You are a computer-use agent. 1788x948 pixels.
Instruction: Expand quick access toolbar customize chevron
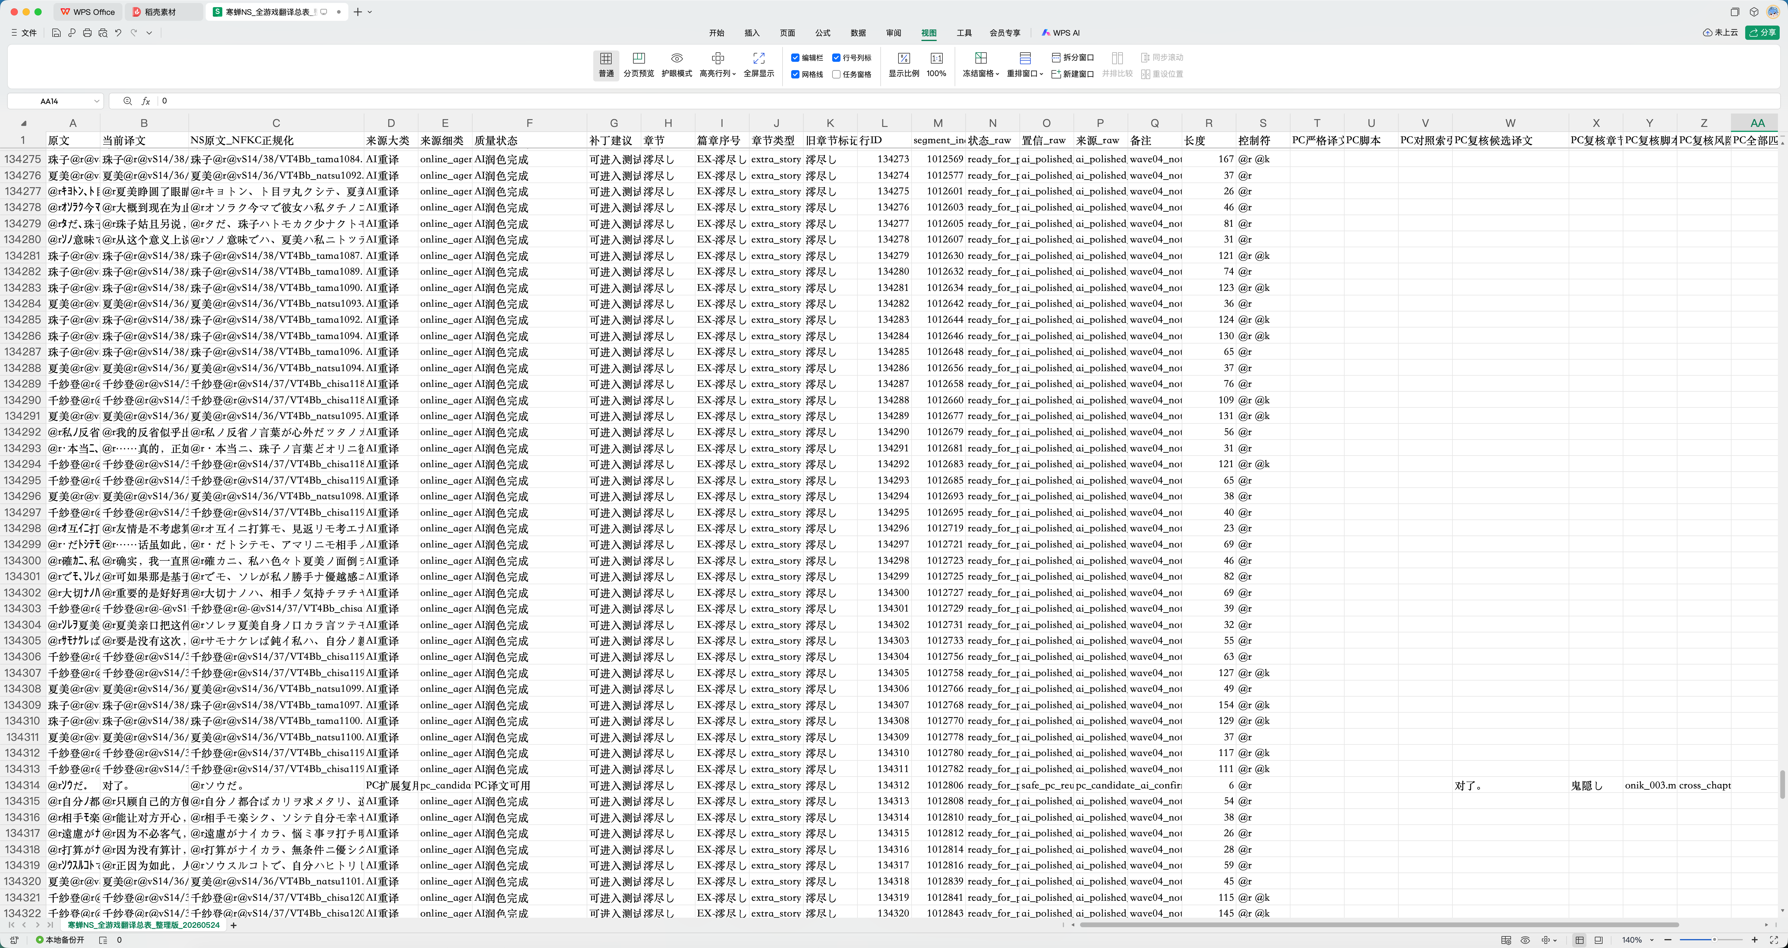[149, 33]
